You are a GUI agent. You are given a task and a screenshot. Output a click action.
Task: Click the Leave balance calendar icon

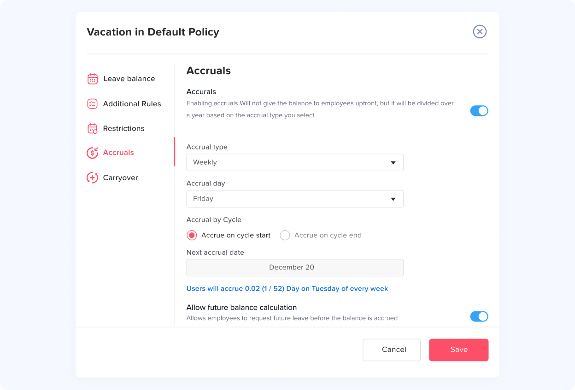pyautogui.click(x=93, y=79)
